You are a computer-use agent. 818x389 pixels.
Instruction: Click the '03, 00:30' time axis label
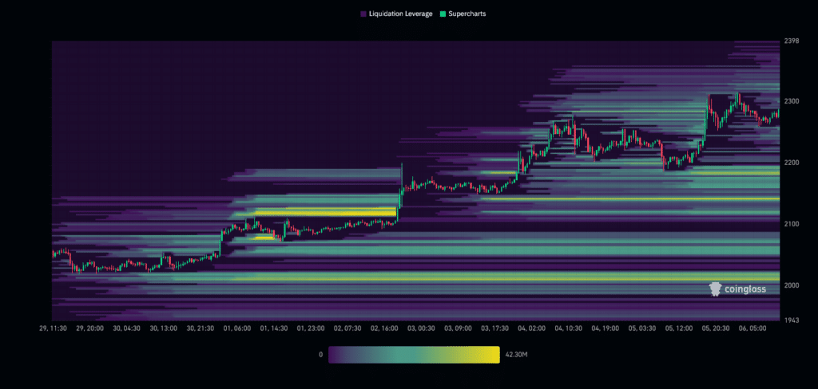point(421,328)
